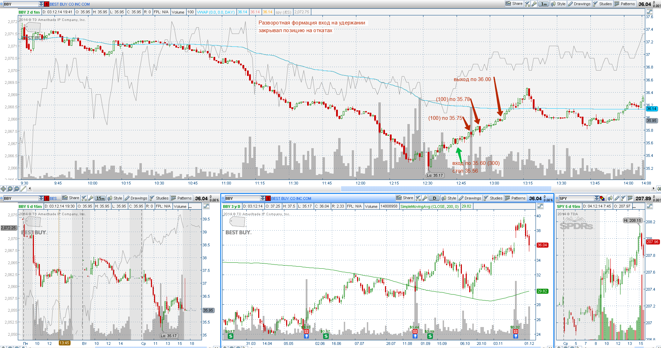Viewport: 661px width, 348px height.
Task: Toggle axis scale icon of BBY daily chart
Action: point(540,206)
